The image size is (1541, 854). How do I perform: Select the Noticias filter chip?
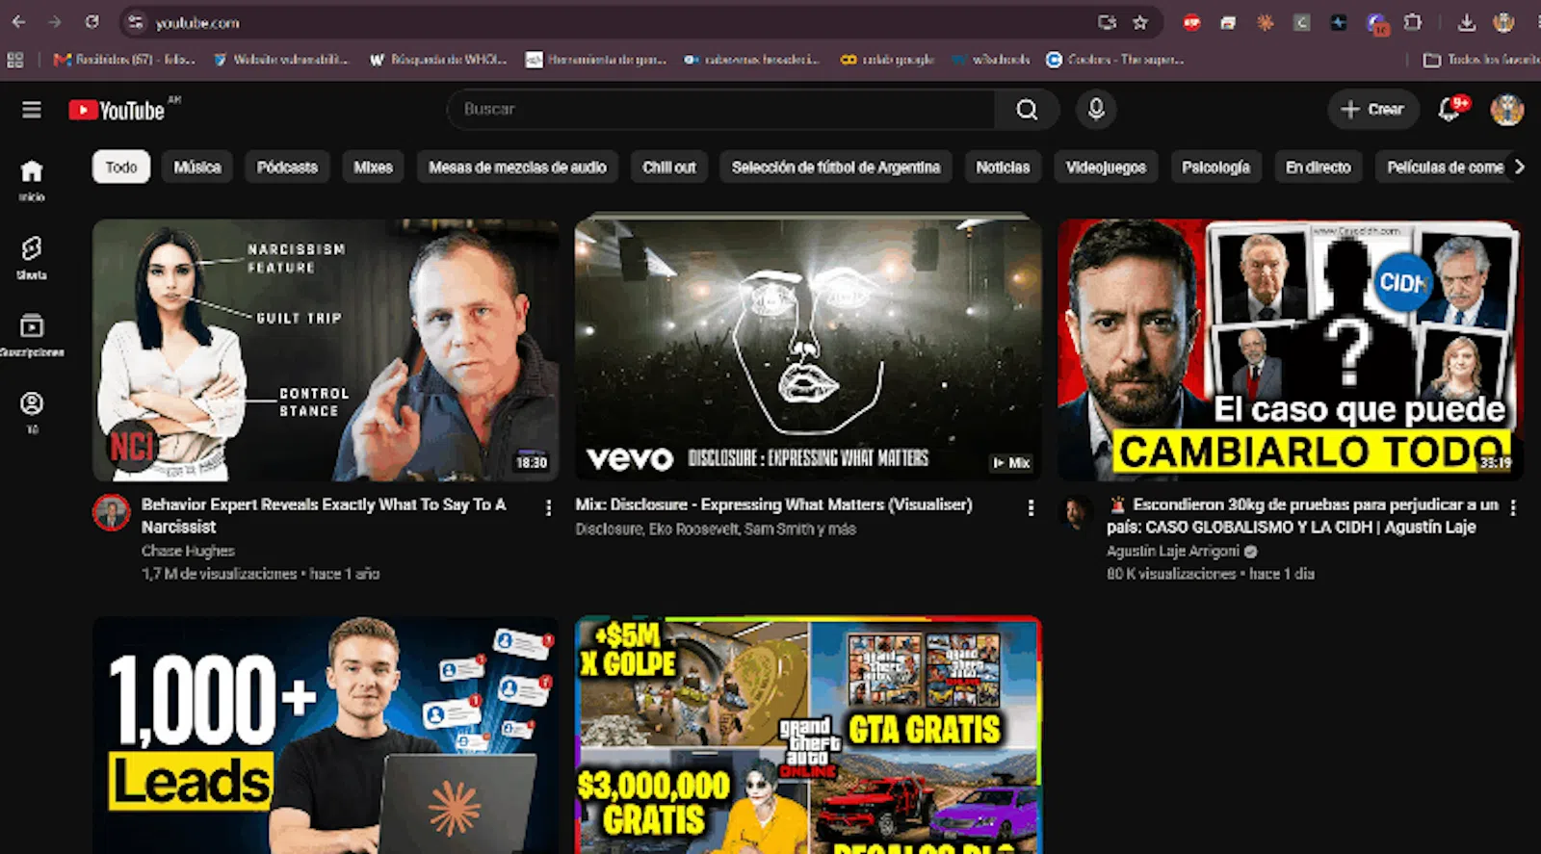1003,167
